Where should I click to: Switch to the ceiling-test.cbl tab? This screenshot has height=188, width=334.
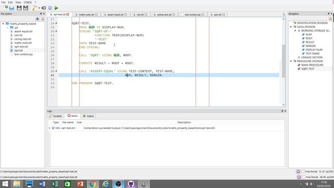(164, 15)
